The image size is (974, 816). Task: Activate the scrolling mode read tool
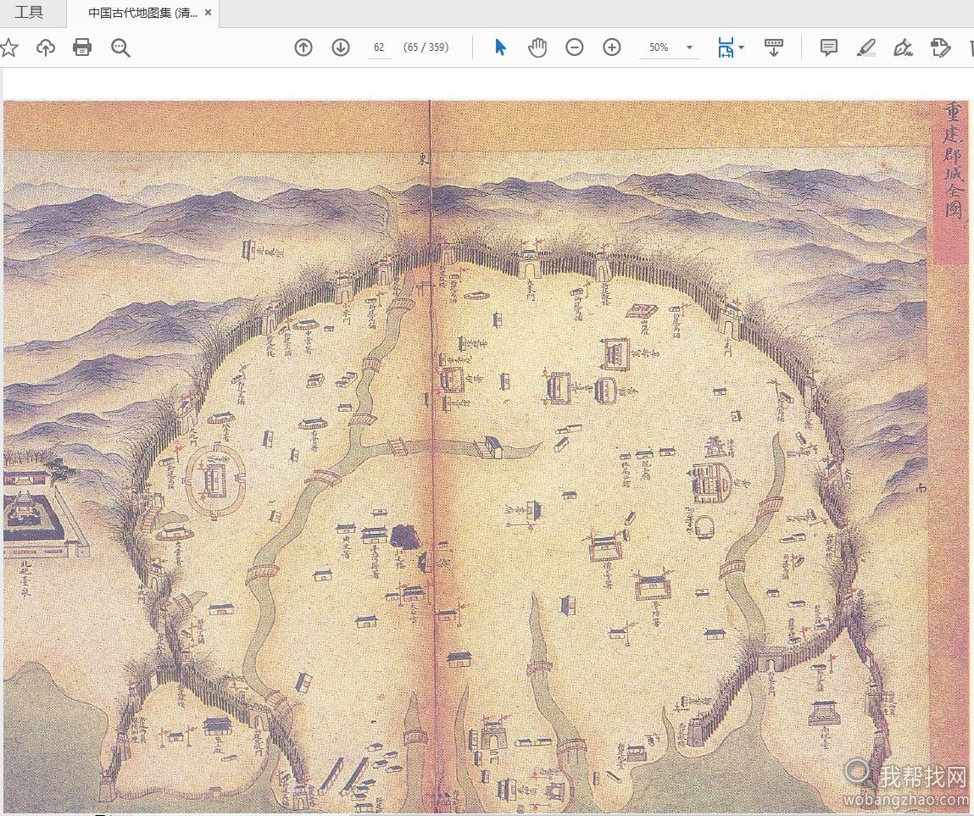point(773,47)
